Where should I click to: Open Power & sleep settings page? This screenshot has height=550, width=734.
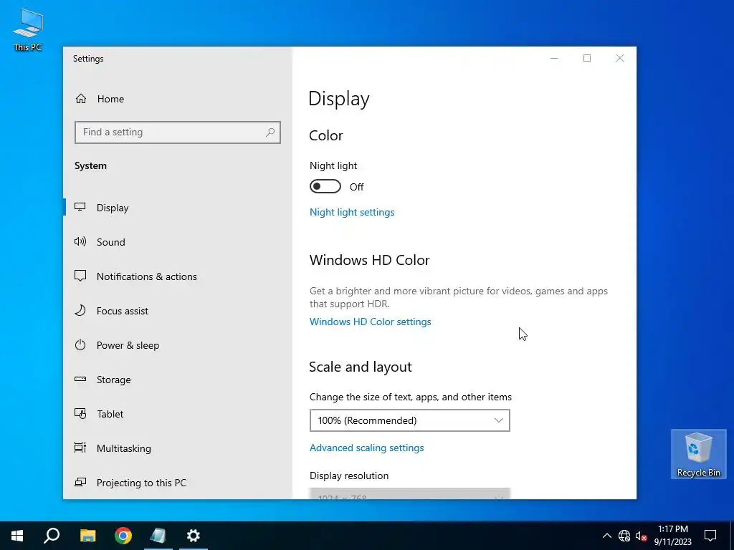pos(128,345)
